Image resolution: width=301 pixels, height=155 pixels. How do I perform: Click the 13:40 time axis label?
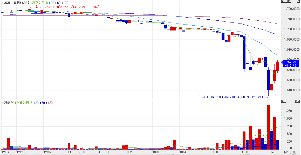tap(183, 152)
